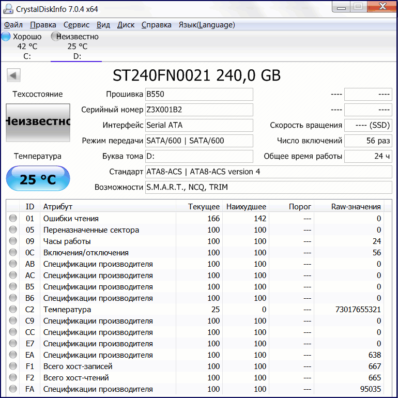Click the Атрибут column header
This screenshot has width=398, height=398.
pyautogui.click(x=108, y=207)
